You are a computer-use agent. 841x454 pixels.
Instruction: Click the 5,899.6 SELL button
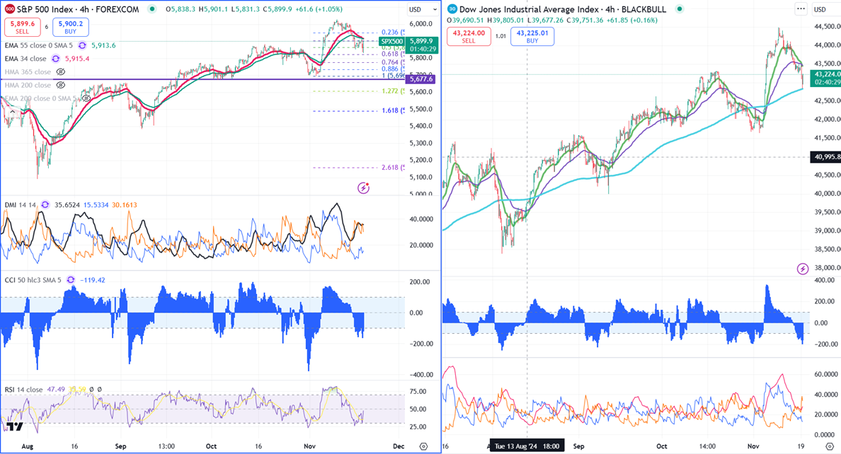point(22,28)
